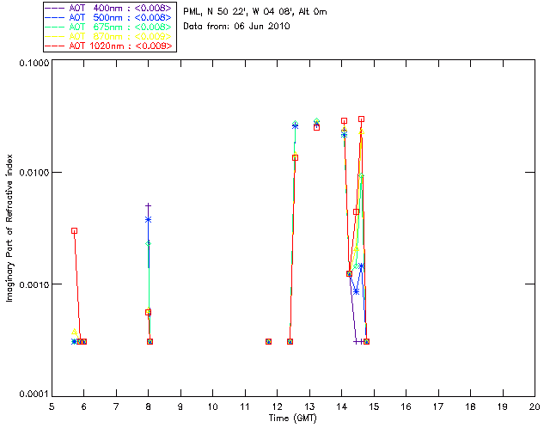Click the blue asterisk marker near 0.004 at time 8
The width and height of the screenshot is (550, 440).
(149, 220)
